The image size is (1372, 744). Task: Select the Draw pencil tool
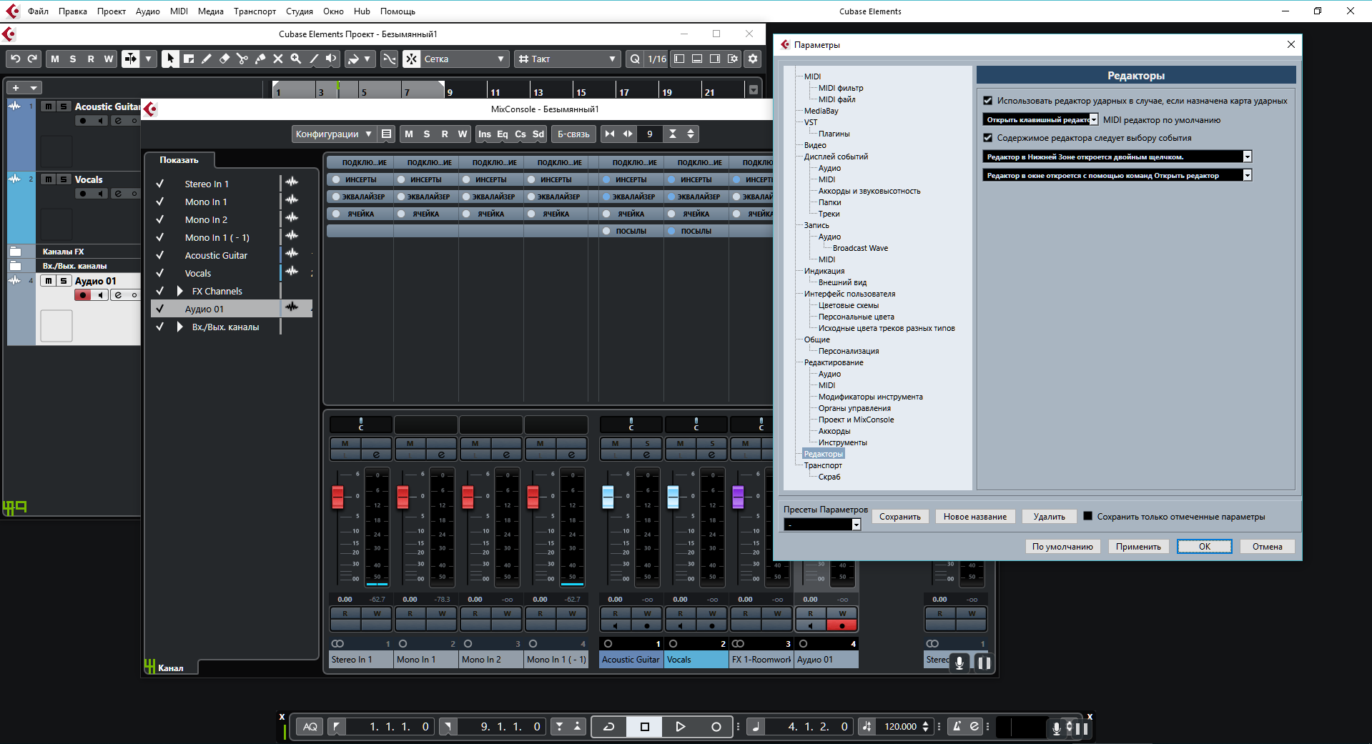(207, 59)
